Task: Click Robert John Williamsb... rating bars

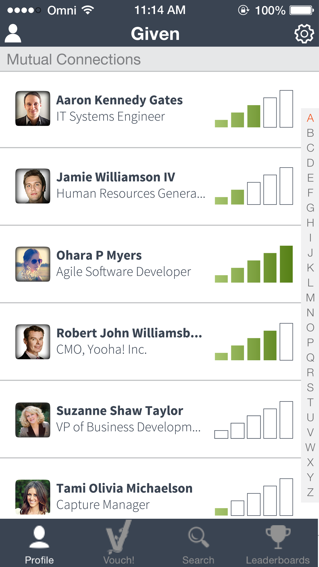Action: point(254,342)
